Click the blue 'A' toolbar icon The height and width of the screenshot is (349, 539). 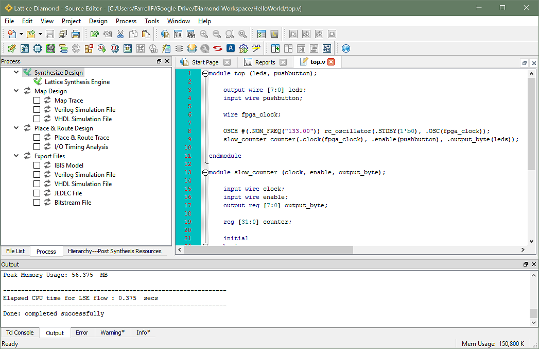231,48
